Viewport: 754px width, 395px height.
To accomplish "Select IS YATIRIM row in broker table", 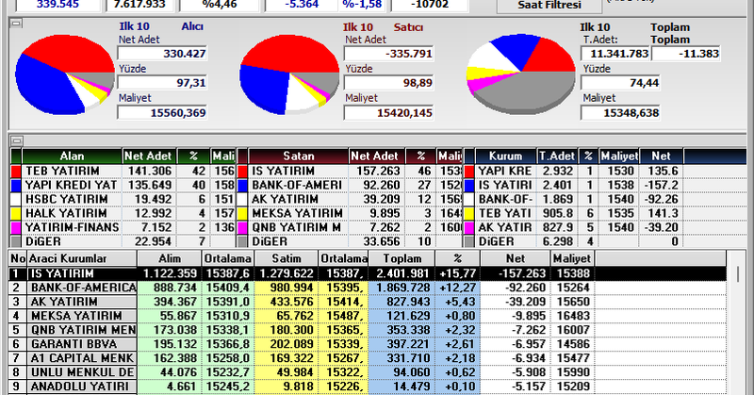I will click(368, 273).
